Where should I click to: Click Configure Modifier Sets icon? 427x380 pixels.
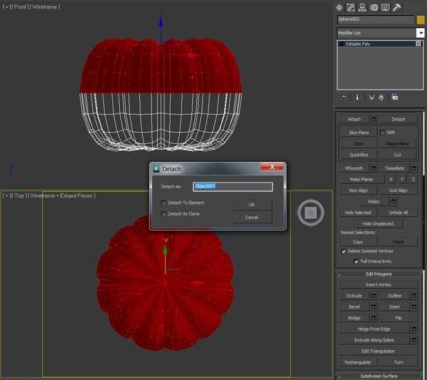coord(395,98)
